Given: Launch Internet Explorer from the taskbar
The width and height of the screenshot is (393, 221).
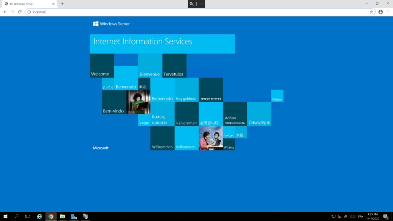Looking at the screenshot, I should point(40,216).
